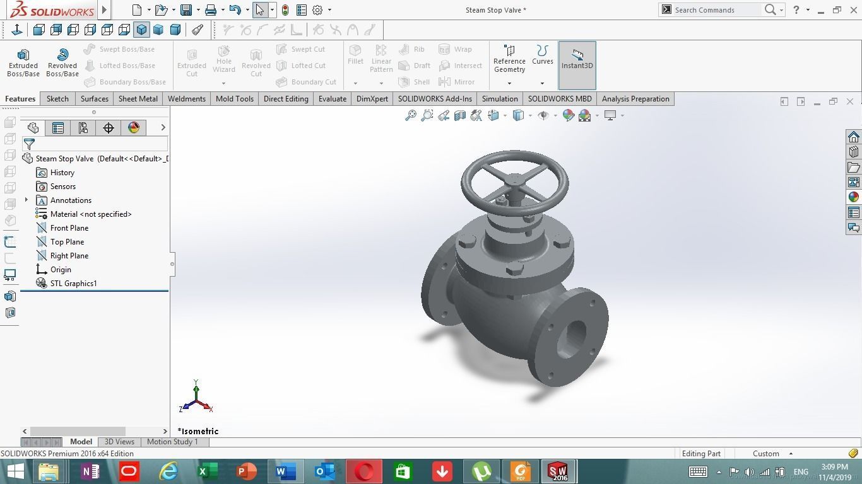The image size is (862, 484).
Task: Select Front Plane in the tree
Action: click(69, 228)
